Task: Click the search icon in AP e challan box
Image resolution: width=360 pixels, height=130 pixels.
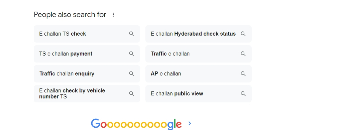Action: [243, 73]
